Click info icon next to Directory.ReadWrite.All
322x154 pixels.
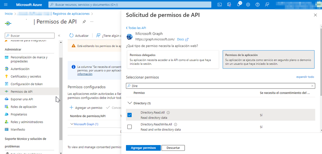click(x=176, y=124)
